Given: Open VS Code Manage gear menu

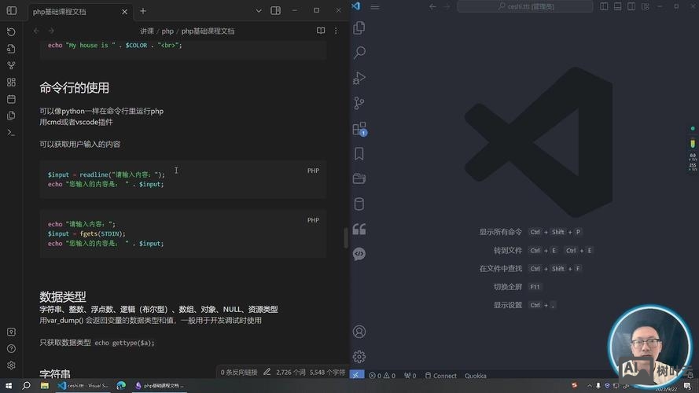Looking at the screenshot, I should point(359,357).
